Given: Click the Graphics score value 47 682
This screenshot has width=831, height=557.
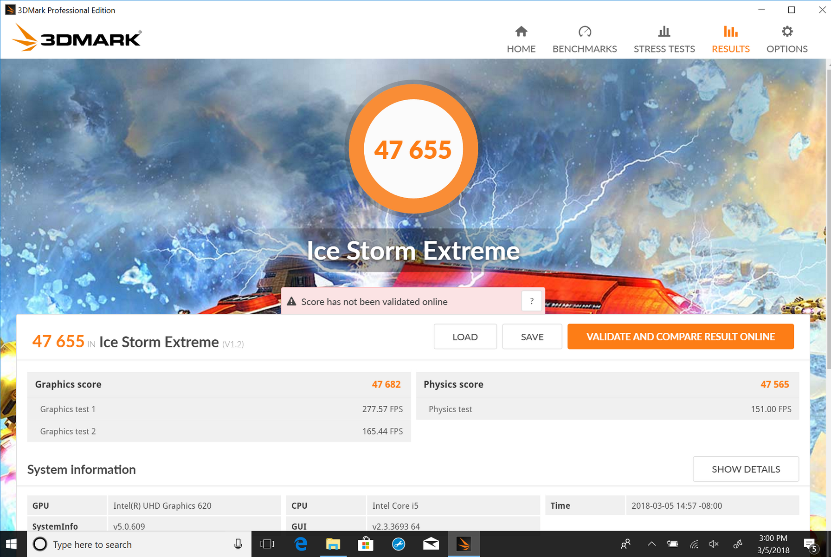Looking at the screenshot, I should [386, 384].
